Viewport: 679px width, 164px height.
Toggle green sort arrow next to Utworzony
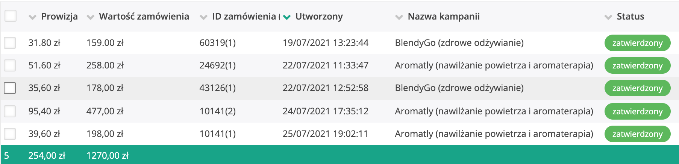[x=287, y=17]
